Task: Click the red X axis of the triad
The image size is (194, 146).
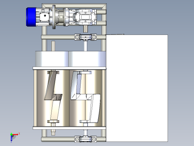Action: [x=16, y=134]
